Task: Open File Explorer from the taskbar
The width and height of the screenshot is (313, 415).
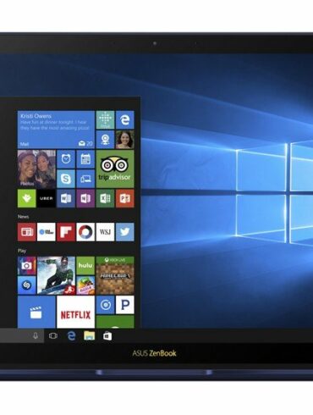Action: point(89,335)
